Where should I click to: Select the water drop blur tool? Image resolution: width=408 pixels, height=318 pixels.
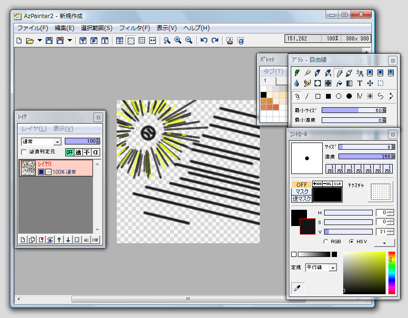[297, 83]
